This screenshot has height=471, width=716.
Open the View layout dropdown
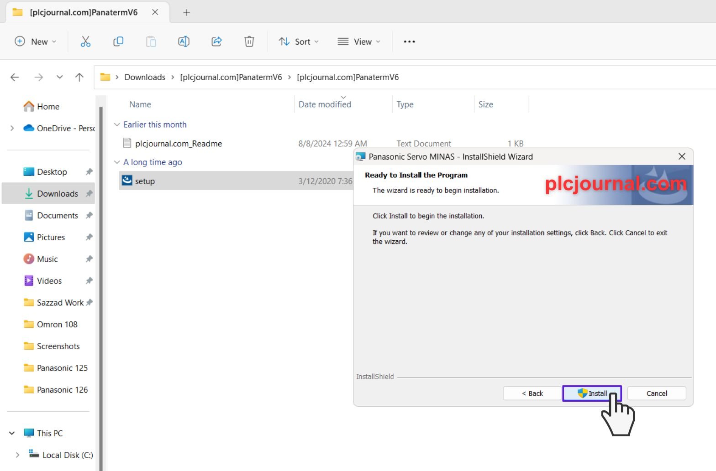[x=359, y=41]
